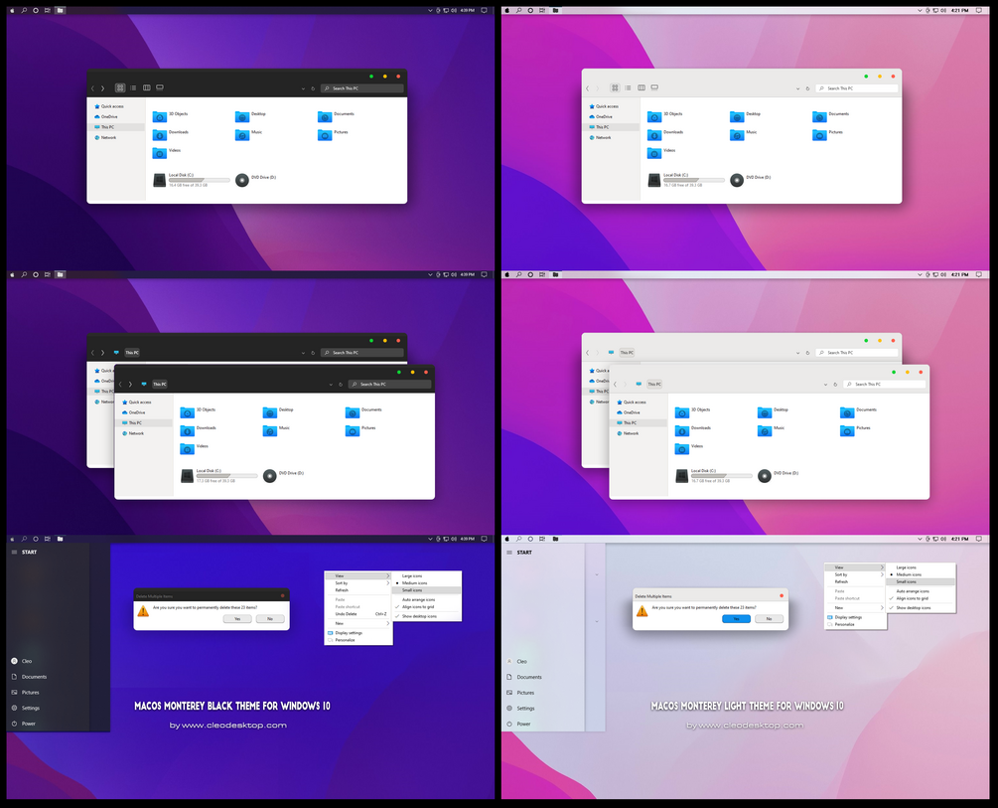Screen dimensions: 998x808
Task: Click Local Disk (C:) usage bar, top light Explorer
Action: [x=694, y=180]
